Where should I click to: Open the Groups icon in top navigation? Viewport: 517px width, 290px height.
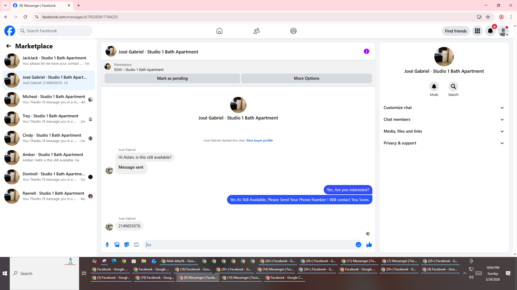point(294,31)
